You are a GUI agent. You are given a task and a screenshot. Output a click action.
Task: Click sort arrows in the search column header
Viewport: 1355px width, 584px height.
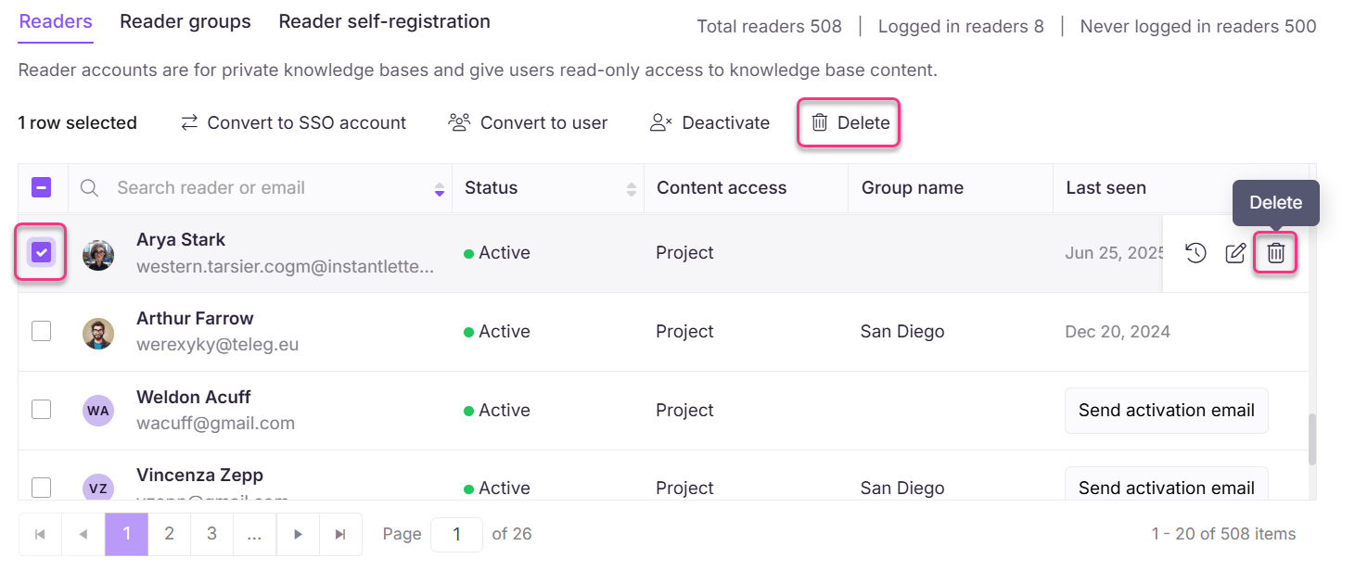point(438,187)
